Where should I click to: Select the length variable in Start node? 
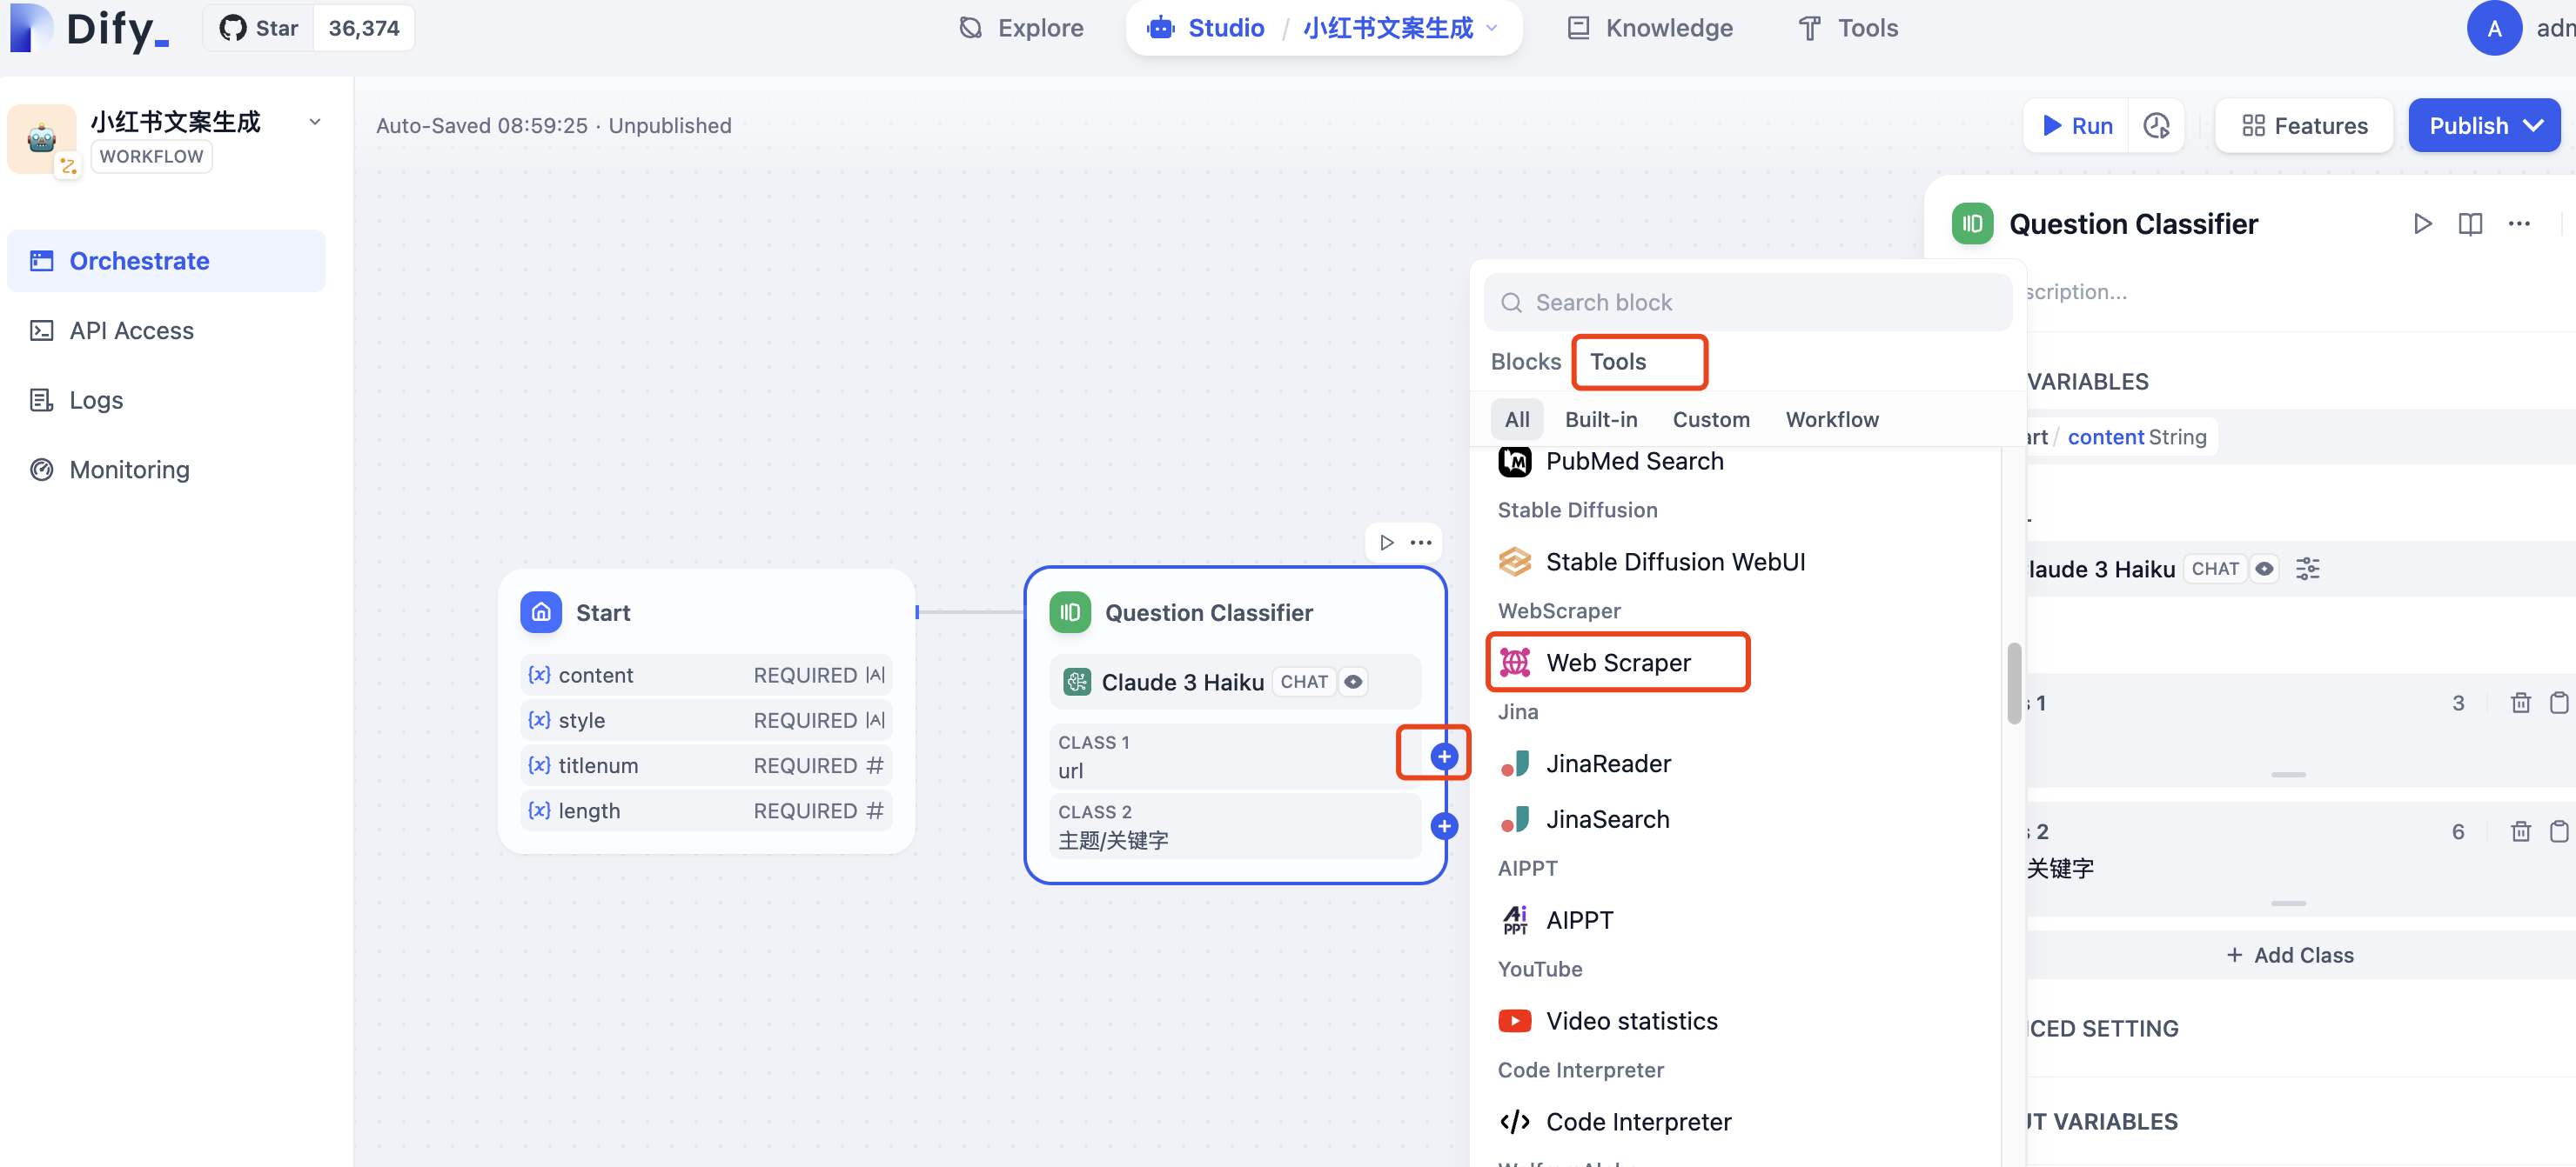(x=706, y=811)
